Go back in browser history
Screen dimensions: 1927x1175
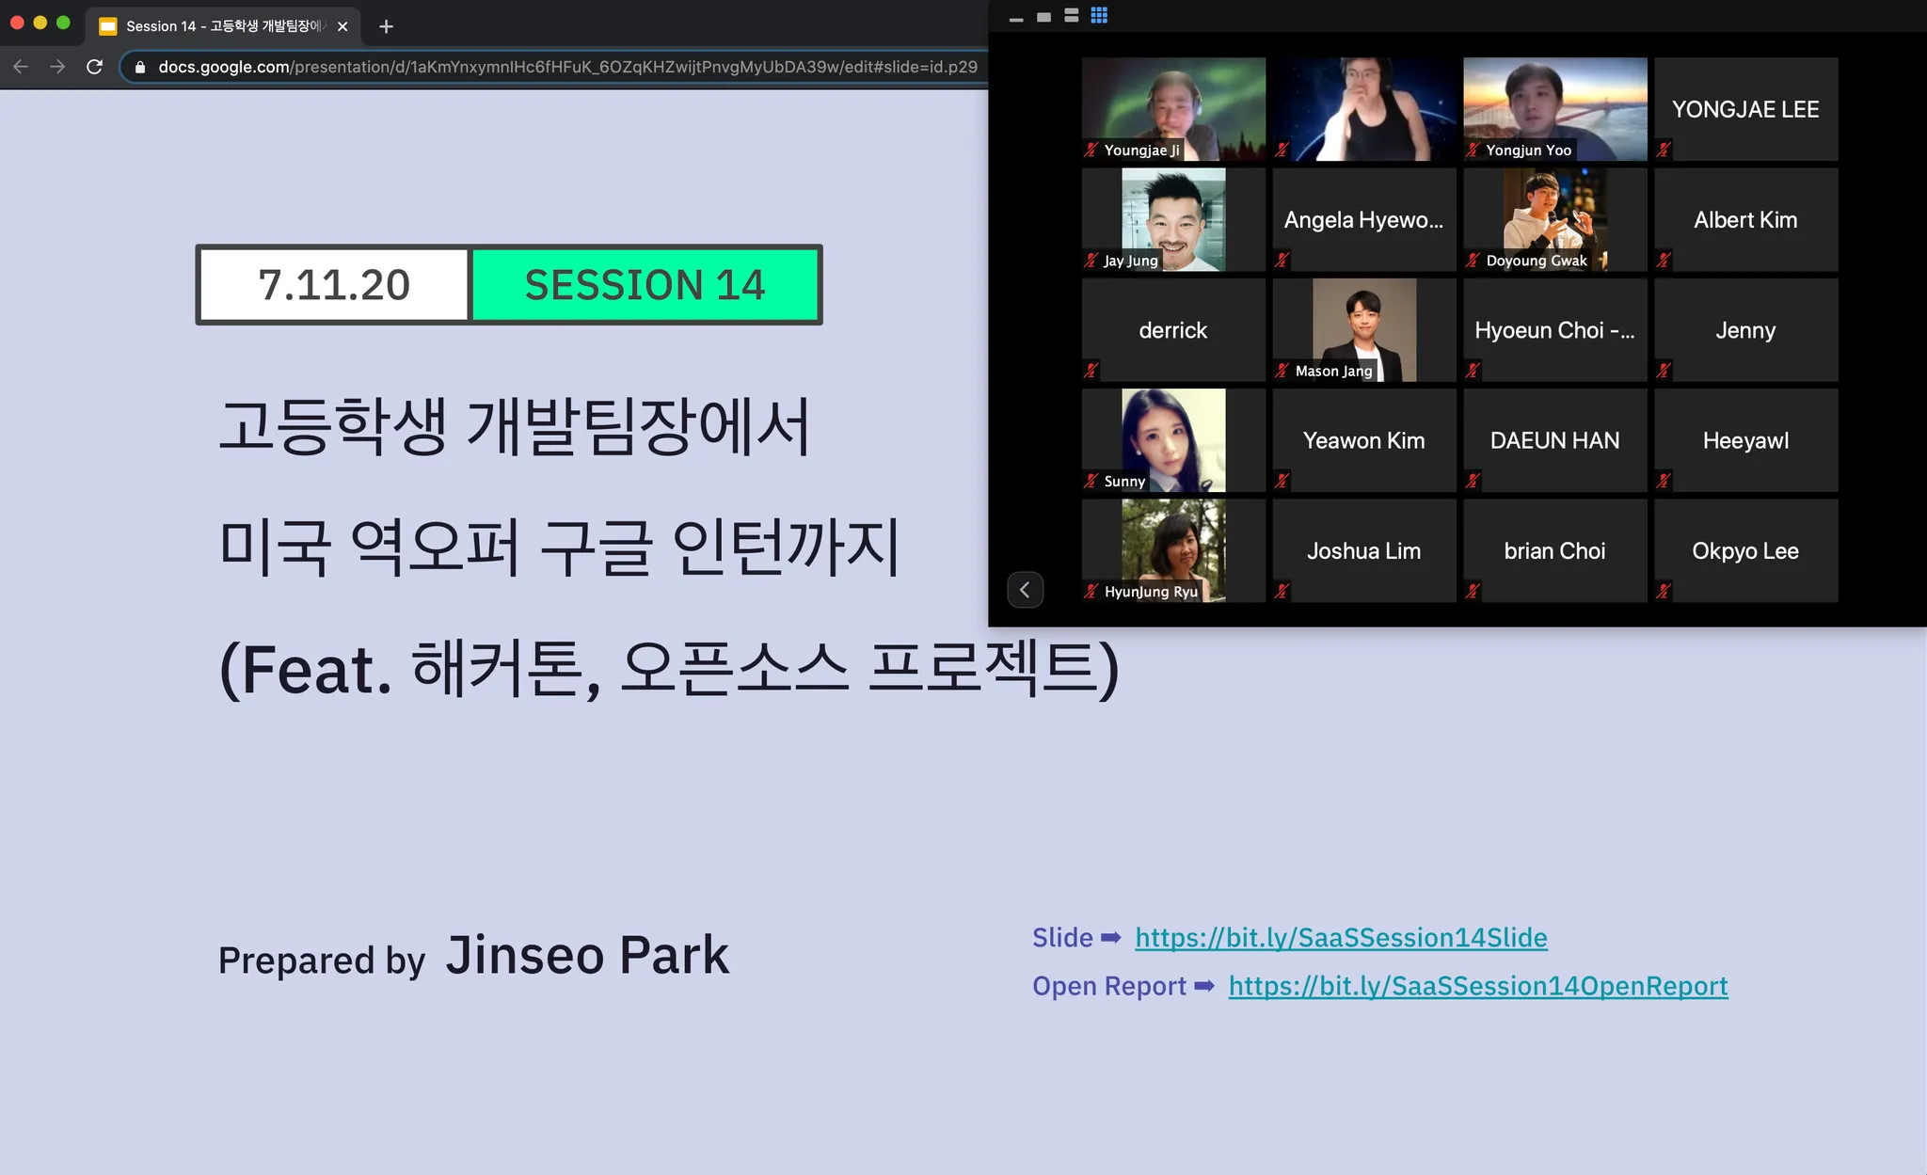click(21, 67)
